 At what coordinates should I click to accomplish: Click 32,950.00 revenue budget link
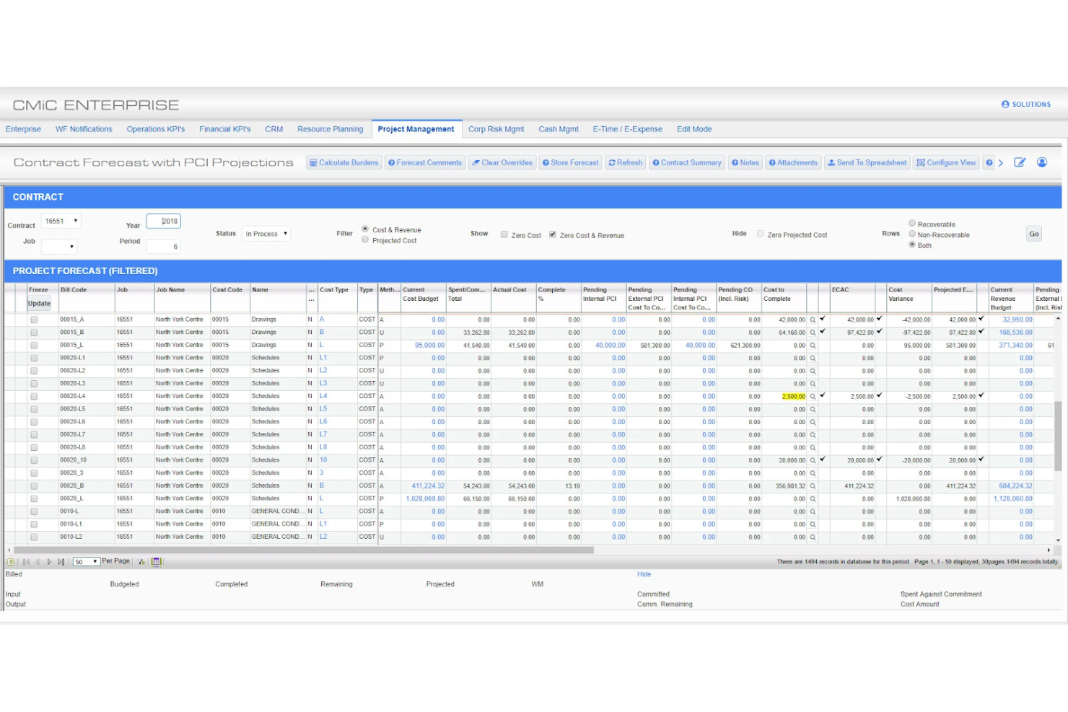click(1017, 320)
